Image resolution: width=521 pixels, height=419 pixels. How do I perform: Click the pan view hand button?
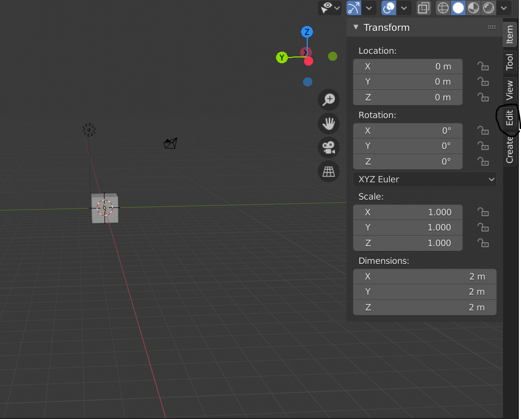(329, 124)
